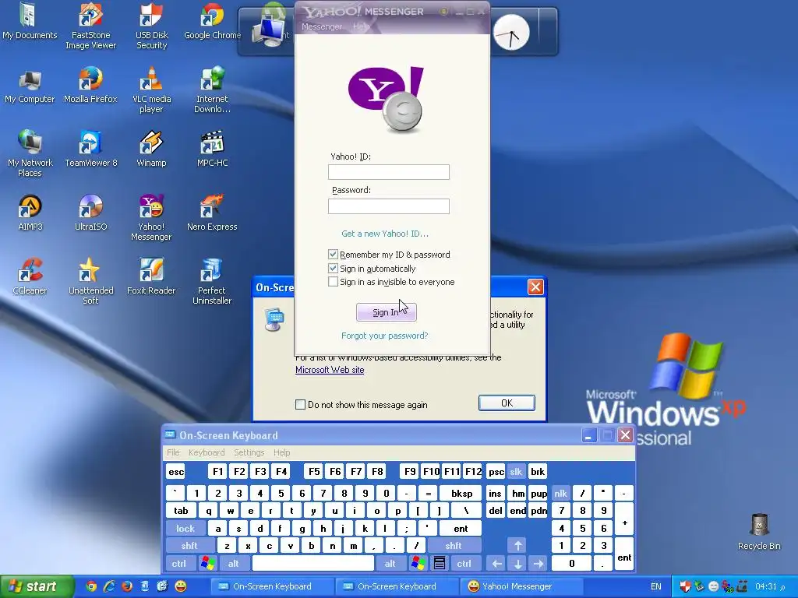The width and height of the screenshot is (798, 598).
Task: Select the TeamViewer 8 shortcut
Action: [x=90, y=149]
